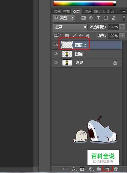The height and width of the screenshot is (173, 127).
Task: Select the 图层 tab
Action: [76, 11]
